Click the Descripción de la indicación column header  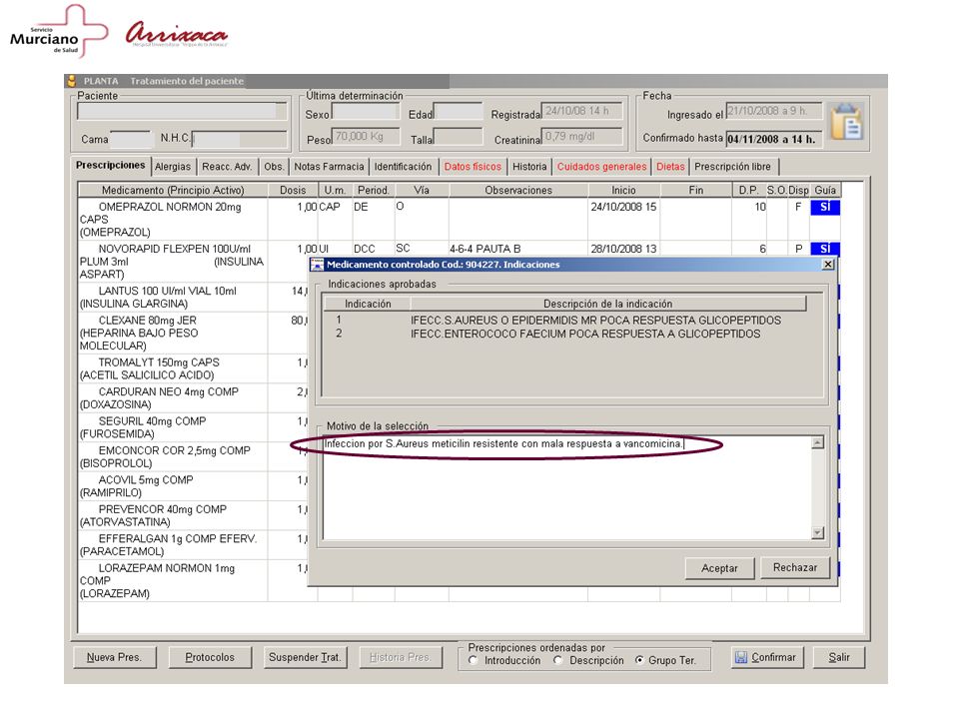608,304
